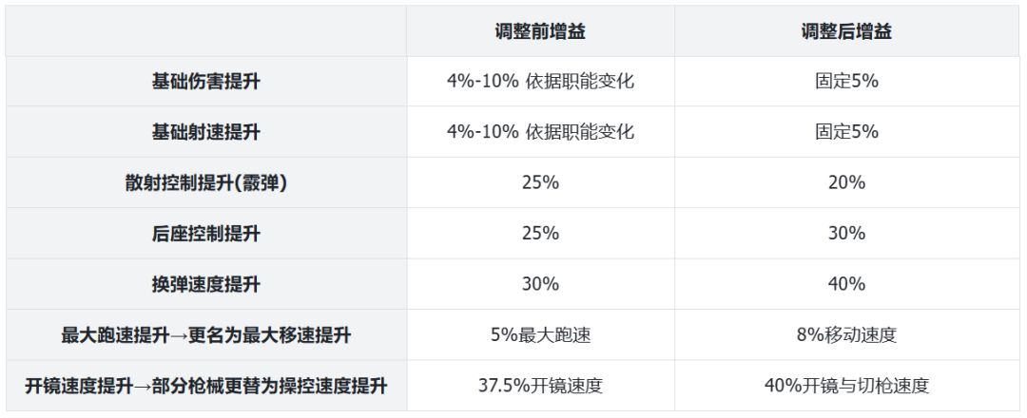Click the 固定5% cell for 基础伤害提升

[x=846, y=82]
